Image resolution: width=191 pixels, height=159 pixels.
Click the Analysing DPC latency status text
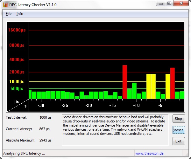24,153
